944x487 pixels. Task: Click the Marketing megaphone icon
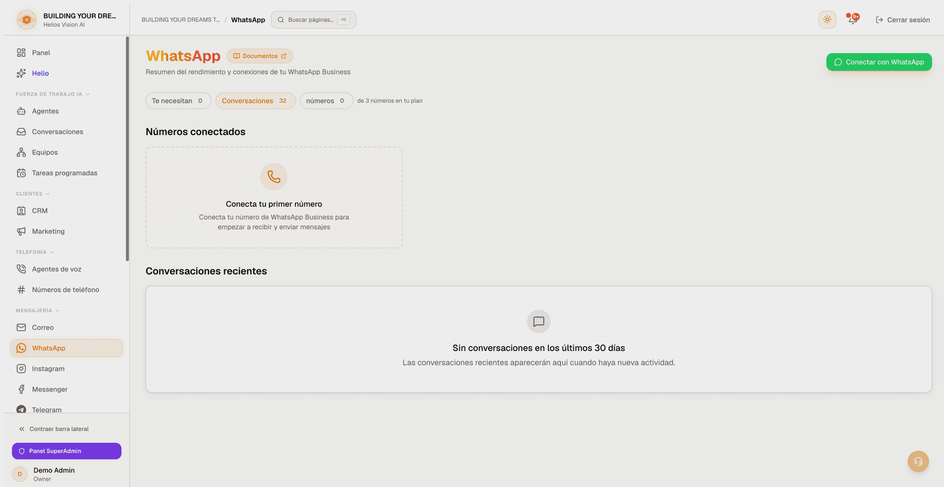(x=21, y=231)
